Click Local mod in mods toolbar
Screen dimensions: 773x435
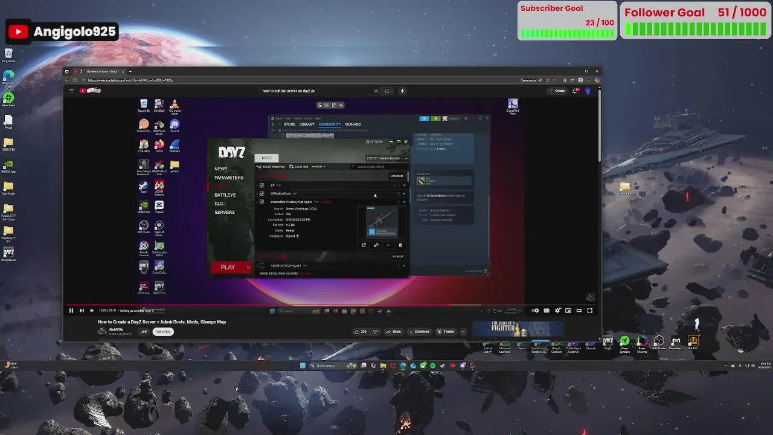click(299, 167)
